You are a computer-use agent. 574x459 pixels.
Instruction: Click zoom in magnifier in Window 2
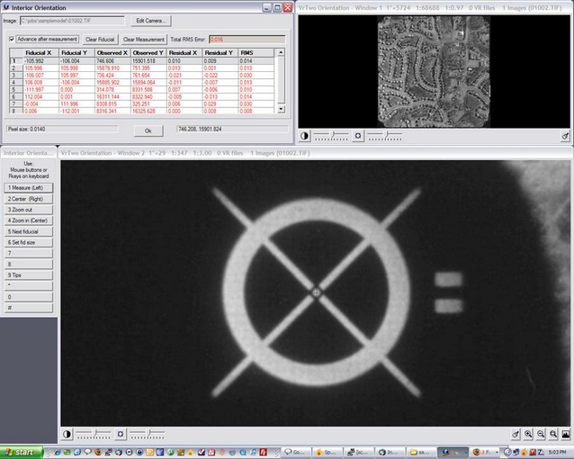tap(528, 435)
